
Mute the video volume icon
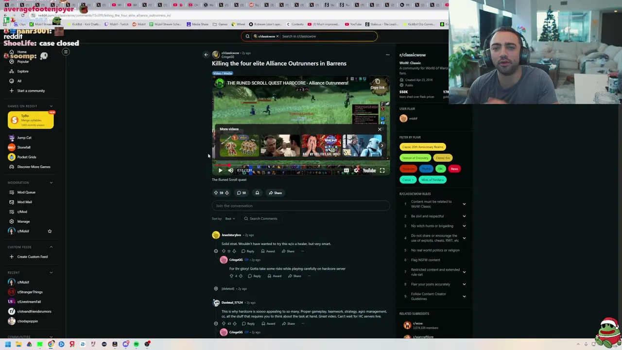230,171
